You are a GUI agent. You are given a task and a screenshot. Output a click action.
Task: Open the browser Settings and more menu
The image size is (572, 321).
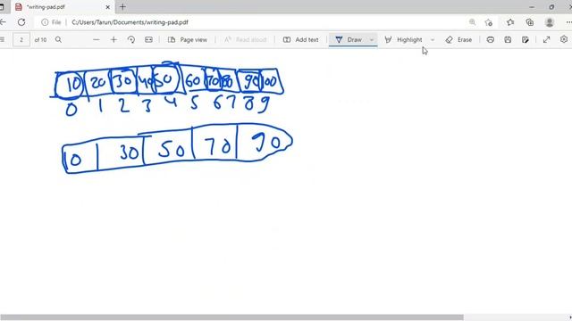pyautogui.click(x=568, y=22)
